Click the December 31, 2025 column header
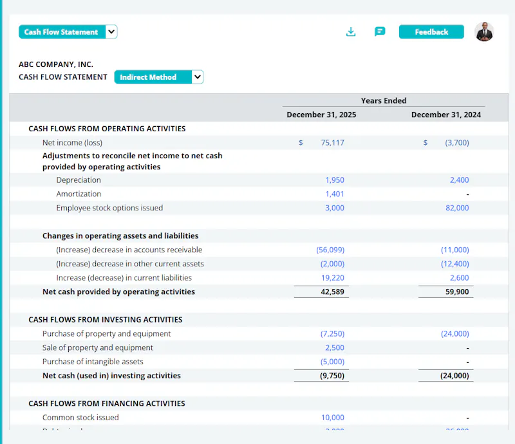 click(x=321, y=115)
